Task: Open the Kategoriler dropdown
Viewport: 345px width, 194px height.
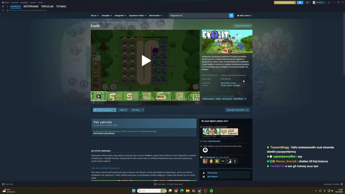Action: (x=120, y=16)
